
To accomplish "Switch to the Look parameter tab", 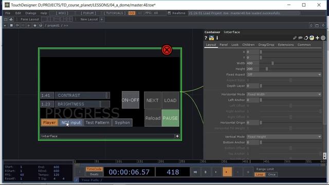I will click(235, 45).
